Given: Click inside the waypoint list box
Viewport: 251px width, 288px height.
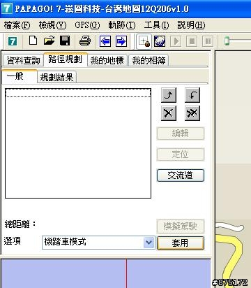Looking at the screenshot, I should tap(78, 143).
